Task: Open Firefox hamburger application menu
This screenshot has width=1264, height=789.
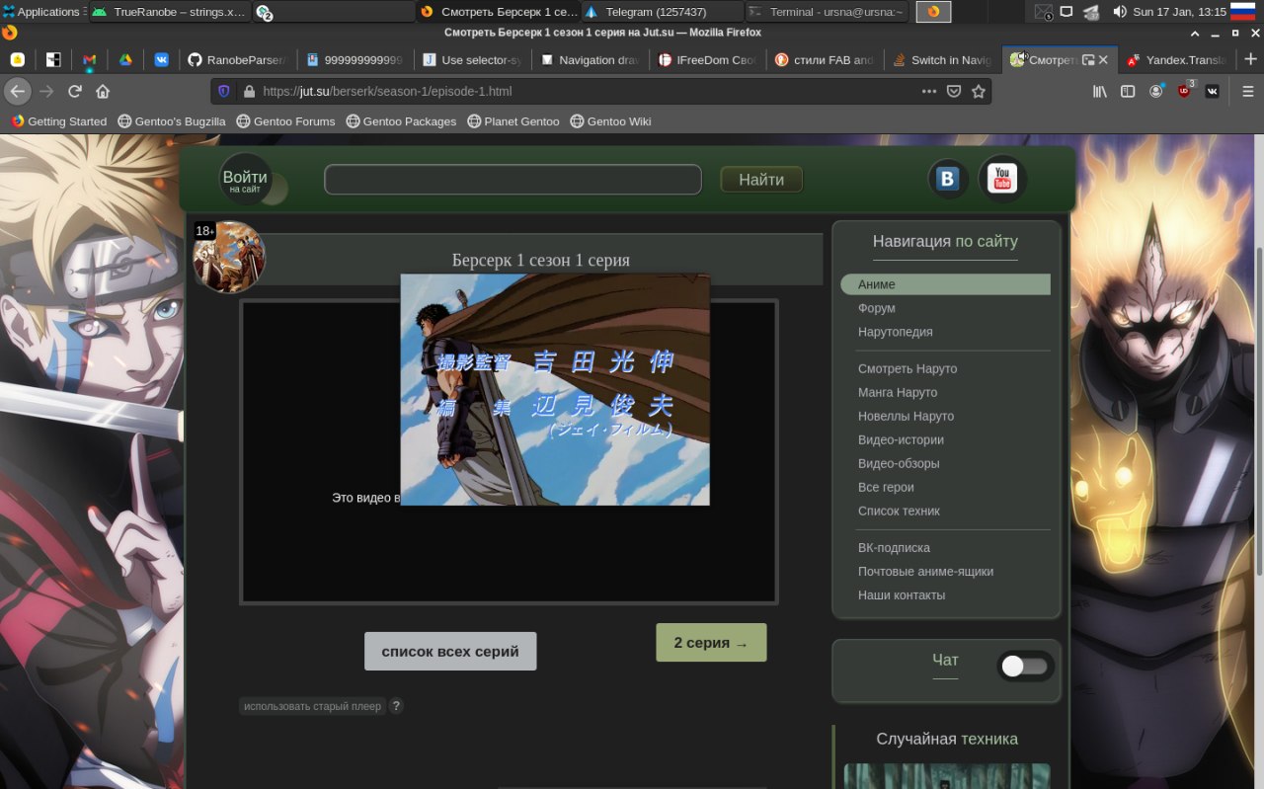Action: pos(1248,91)
